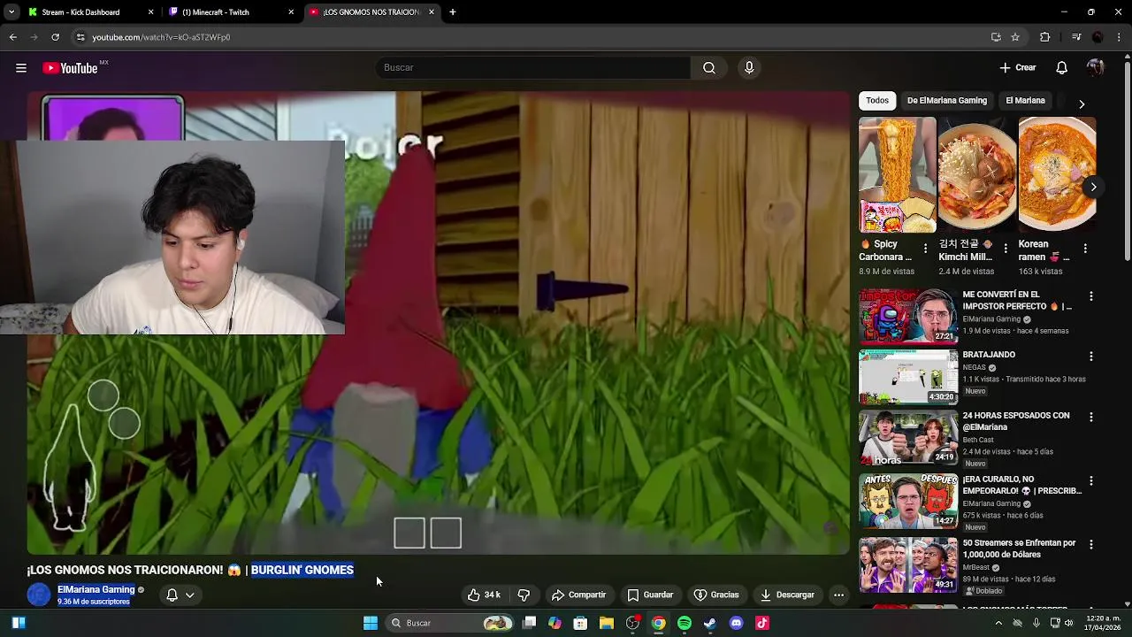Open YouTube notifications bell
Image resolution: width=1132 pixels, height=637 pixels.
click(x=1062, y=68)
